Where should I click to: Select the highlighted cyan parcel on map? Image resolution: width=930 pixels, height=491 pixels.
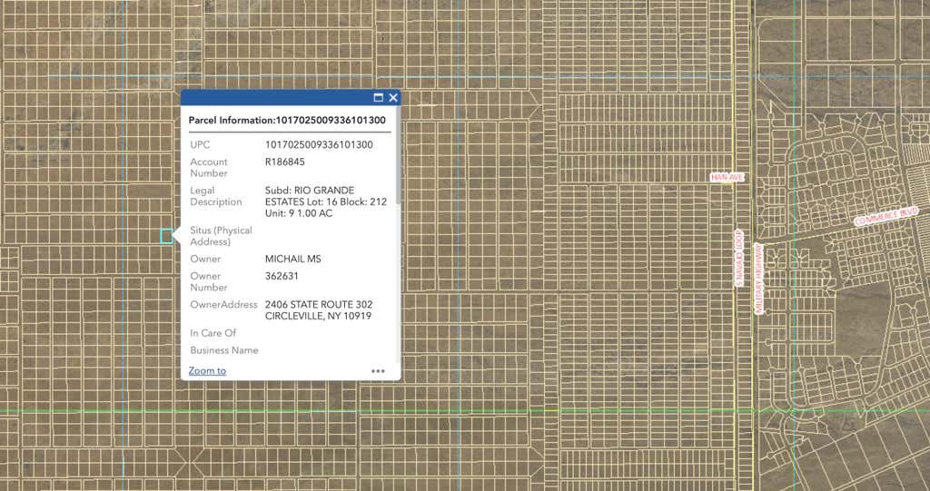[167, 236]
